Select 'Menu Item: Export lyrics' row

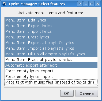pyautogui.click(x=51, y=26)
